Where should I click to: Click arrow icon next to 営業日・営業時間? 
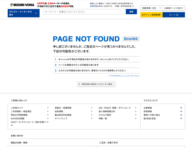coord(92,108)
